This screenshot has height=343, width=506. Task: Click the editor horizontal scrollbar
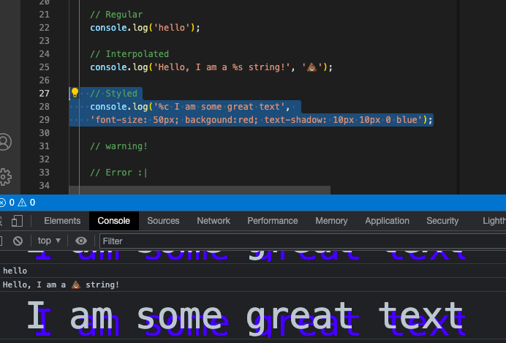[x=199, y=190]
